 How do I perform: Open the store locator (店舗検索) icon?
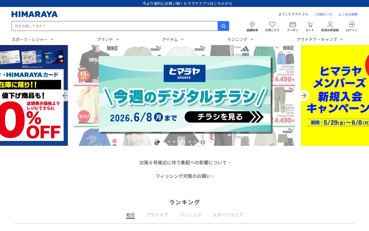click(x=252, y=27)
